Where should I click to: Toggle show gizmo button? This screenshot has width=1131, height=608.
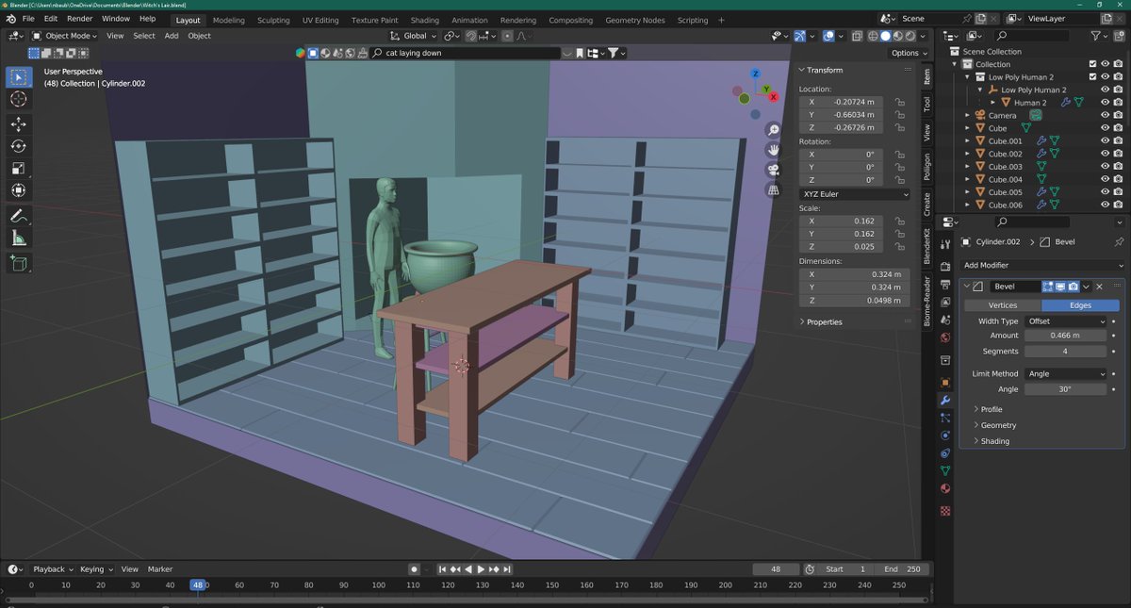799,36
